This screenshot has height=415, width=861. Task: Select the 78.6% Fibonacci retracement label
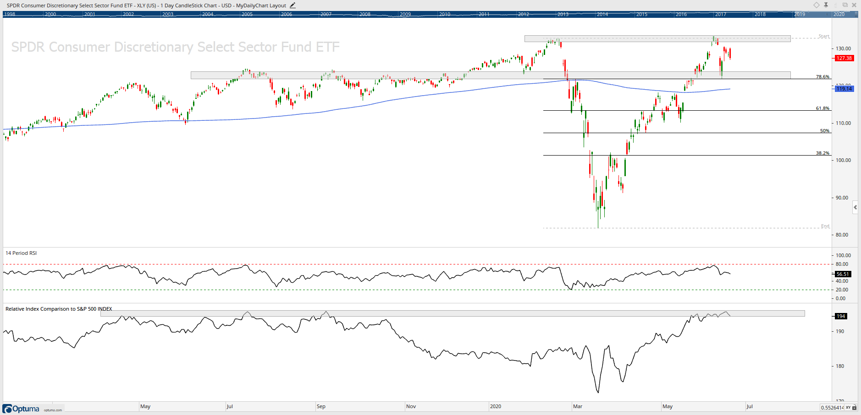click(822, 77)
